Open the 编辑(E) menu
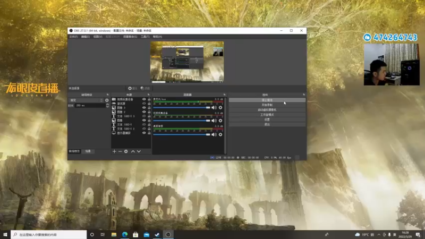425x239 pixels. coord(86,37)
